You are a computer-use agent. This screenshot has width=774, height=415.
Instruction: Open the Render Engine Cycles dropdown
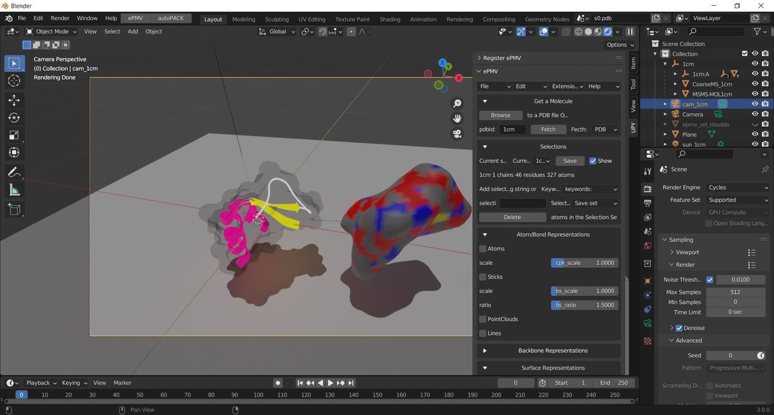tap(738, 188)
